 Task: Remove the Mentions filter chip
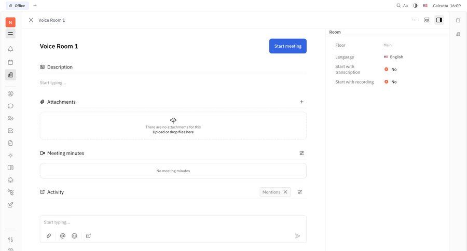click(285, 192)
